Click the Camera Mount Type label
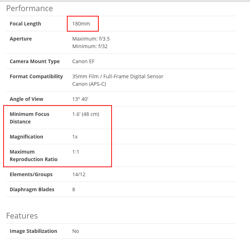Viewport: 250px width, 244px height. click(35, 61)
